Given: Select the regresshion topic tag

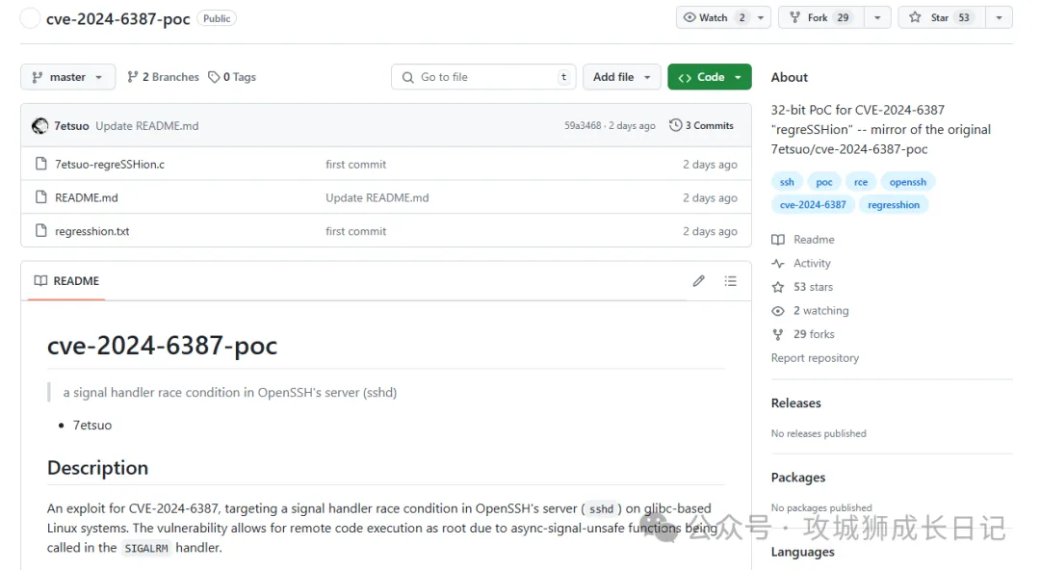Looking at the screenshot, I should [894, 205].
